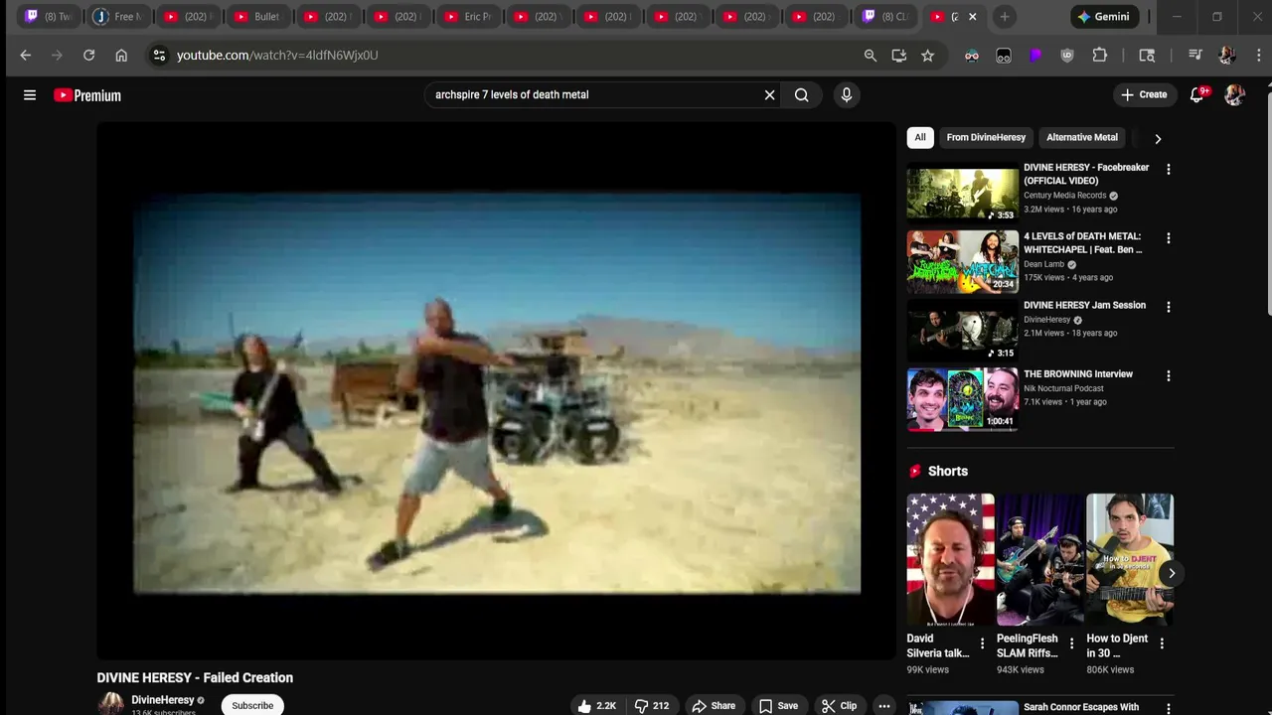Go to YouTube Premium home logo
This screenshot has width=1272, height=715.
click(87, 95)
